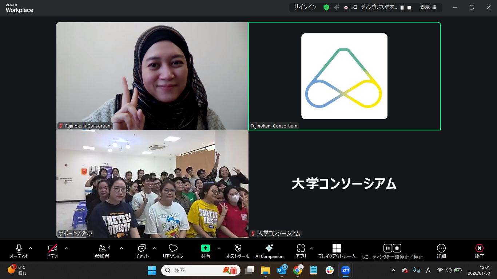Launch AI Companion from the toolbar

(x=269, y=251)
